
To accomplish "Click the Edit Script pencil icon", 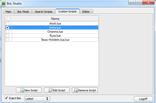I will pos(50,90).
